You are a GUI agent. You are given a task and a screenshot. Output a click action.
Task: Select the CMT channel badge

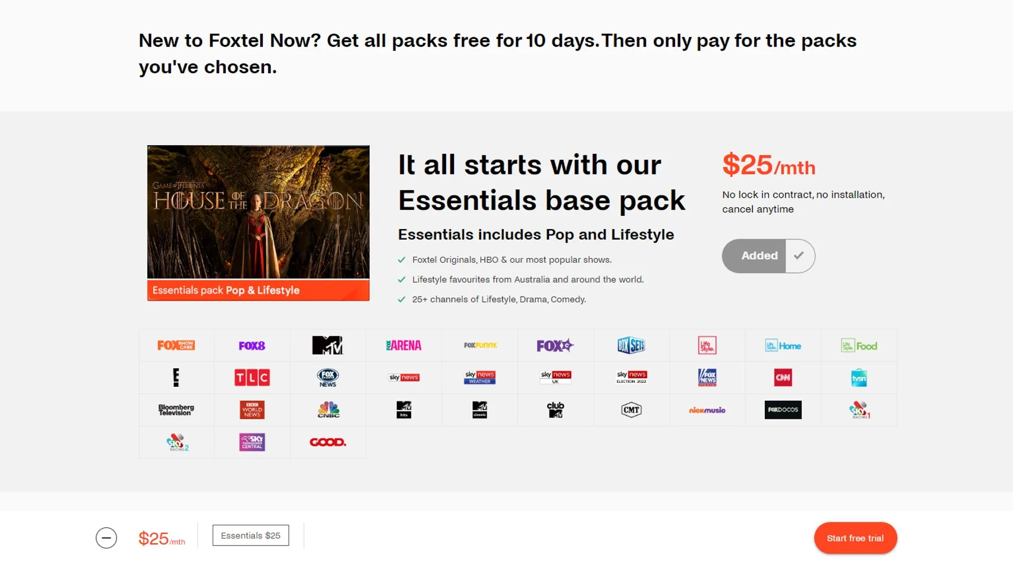coord(631,410)
